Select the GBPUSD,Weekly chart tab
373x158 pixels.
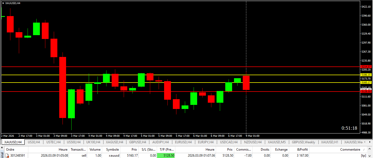(303, 142)
